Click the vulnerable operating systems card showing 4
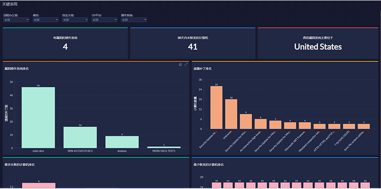The width and height of the screenshot is (381, 189). tap(65, 43)
